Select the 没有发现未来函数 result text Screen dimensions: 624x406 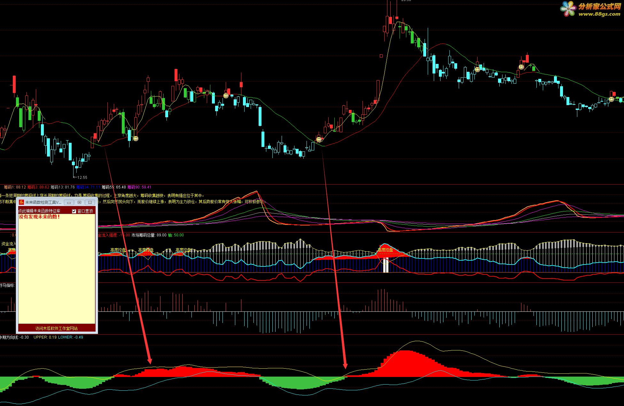39,217
